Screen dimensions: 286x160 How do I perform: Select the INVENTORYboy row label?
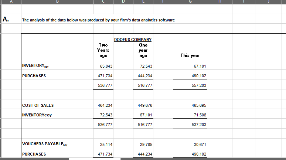tap(35, 66)
